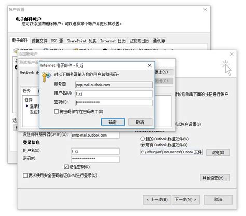Enable 要求使用安全密码验证(SPA) checkbox
The image size is (246, 216).
click(25, 176)
